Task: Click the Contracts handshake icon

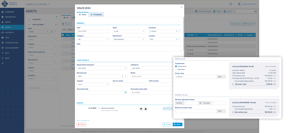Action: coord(2,32)
